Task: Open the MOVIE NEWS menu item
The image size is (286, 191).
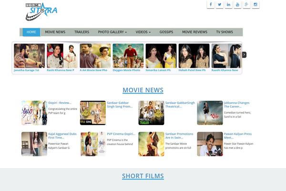Action: coord(55,32)
